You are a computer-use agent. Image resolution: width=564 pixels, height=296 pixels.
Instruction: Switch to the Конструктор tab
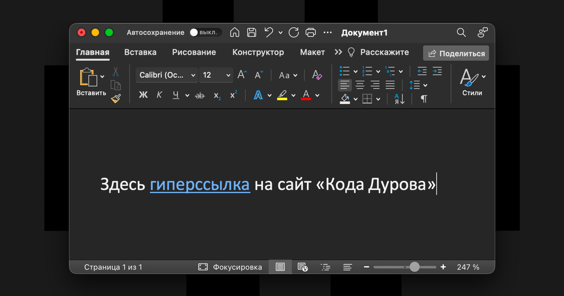click(x=258, y=52)
